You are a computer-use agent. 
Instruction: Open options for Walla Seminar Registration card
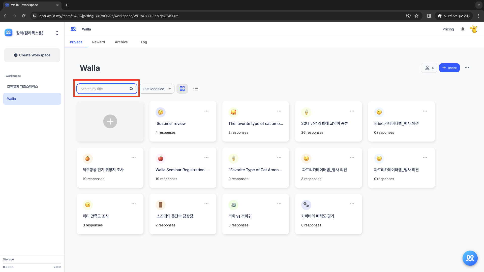pos(206,157)
